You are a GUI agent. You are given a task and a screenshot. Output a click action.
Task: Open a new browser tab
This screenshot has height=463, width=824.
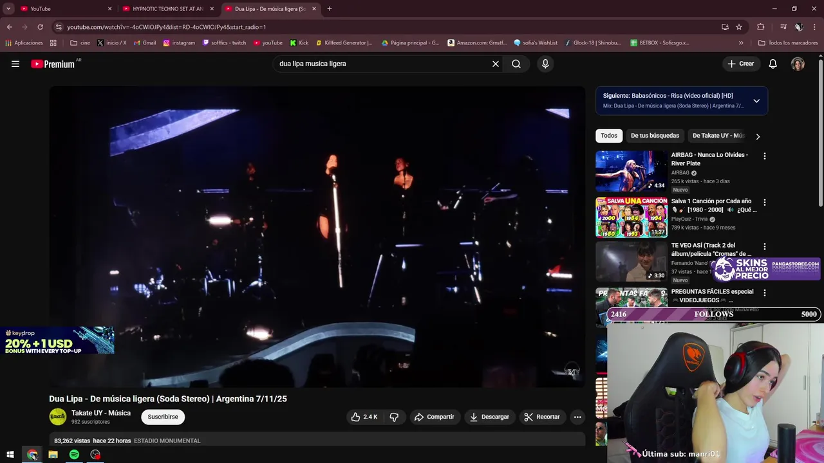pyautogui.click(x=330, y=8)
